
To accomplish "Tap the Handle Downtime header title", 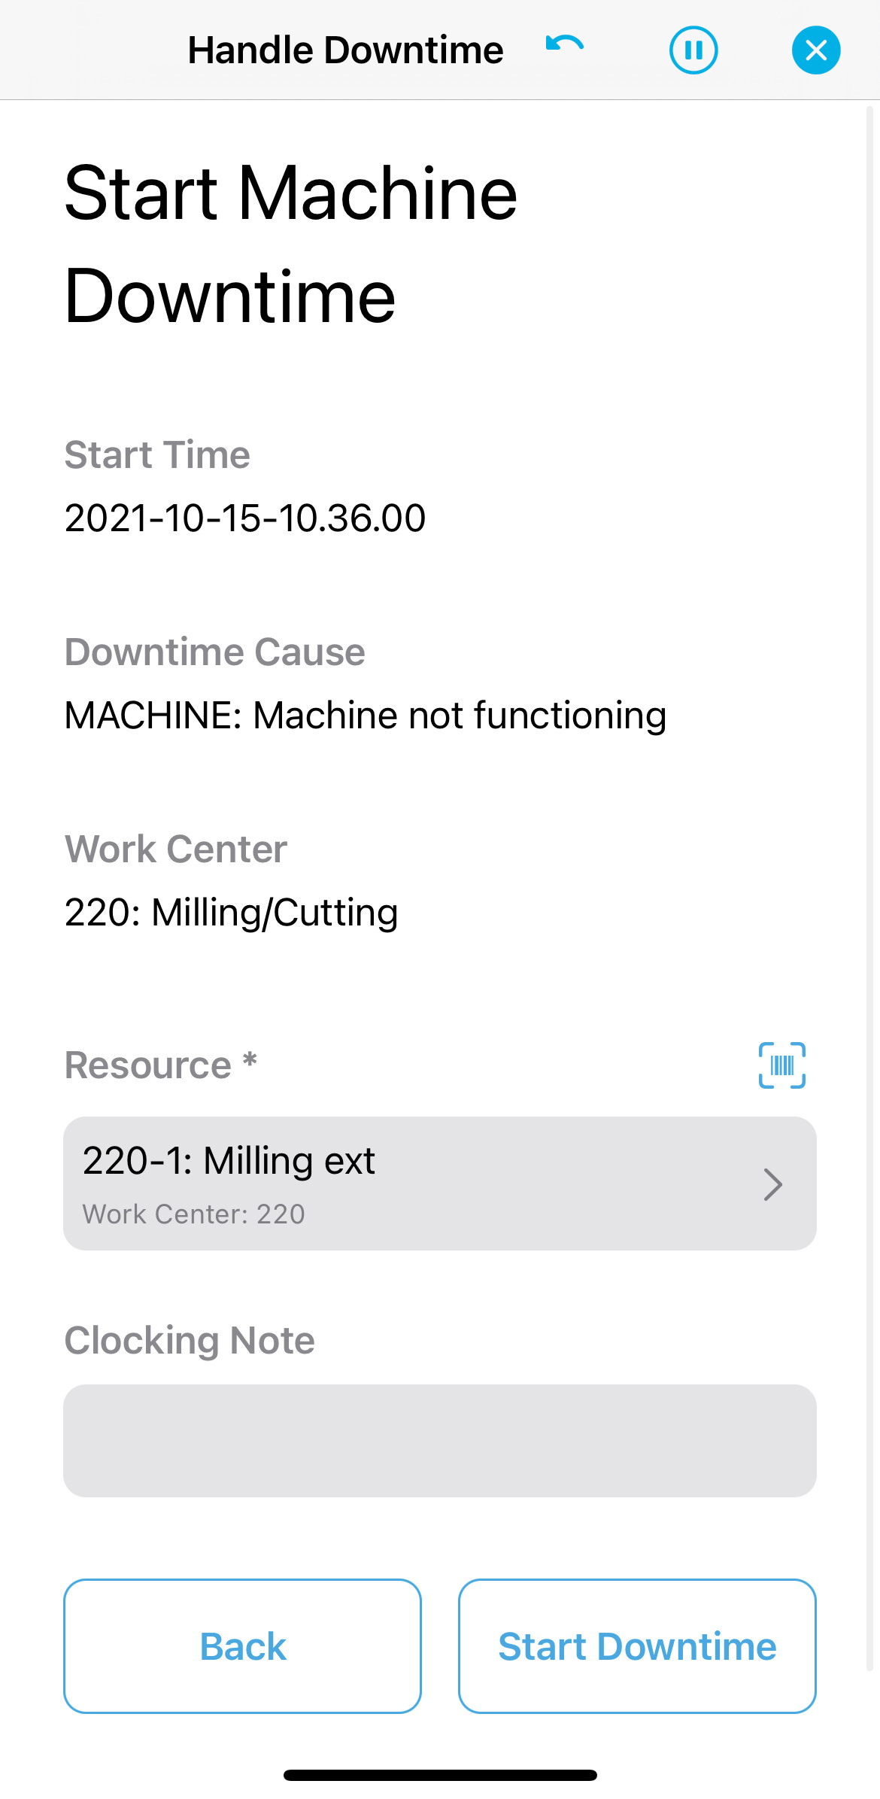I will click(x=345, y=50).
